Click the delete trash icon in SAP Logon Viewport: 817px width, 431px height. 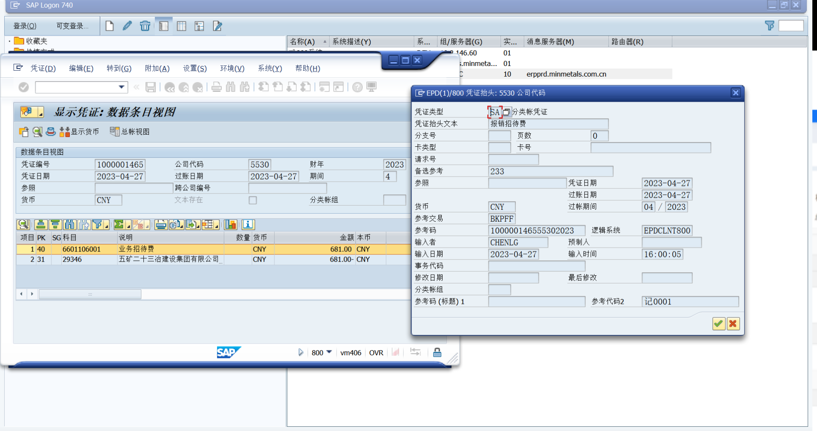145,26
